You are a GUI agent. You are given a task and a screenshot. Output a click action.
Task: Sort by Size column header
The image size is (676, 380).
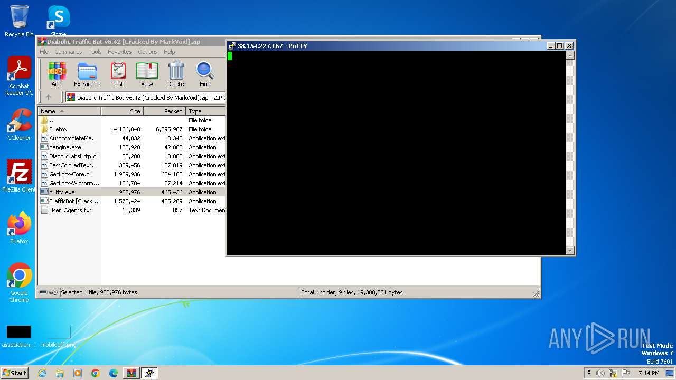122,111
